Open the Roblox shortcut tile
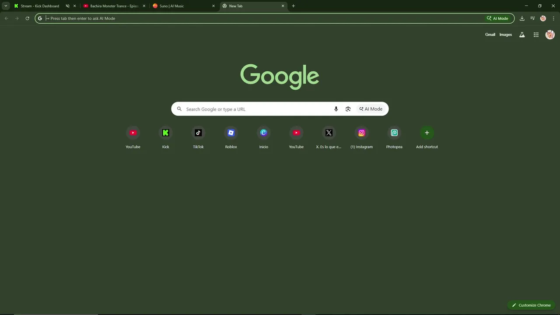The width and height of the screenshot is (560, 315). pyautogui.click(x=231, y=137)
